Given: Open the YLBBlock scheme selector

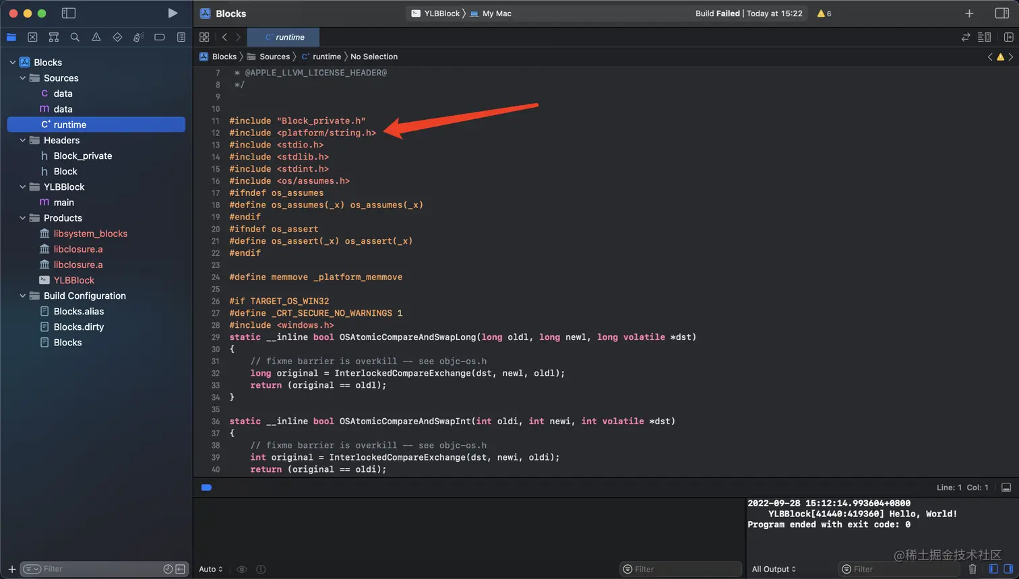Looking at the screenshot, I should [x=435, y=13].
